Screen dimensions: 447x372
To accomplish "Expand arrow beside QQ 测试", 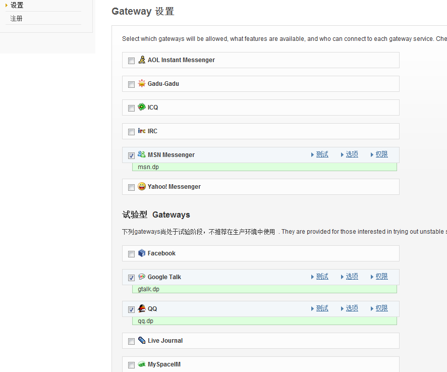I will (x=312, y=308).
